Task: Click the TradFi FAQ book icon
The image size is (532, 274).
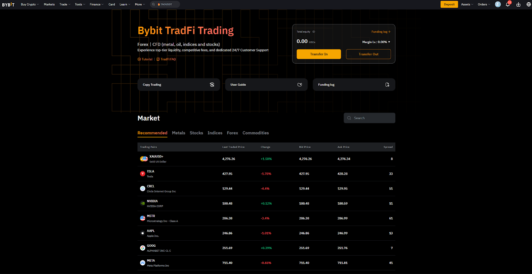Action: pos(158,59)
